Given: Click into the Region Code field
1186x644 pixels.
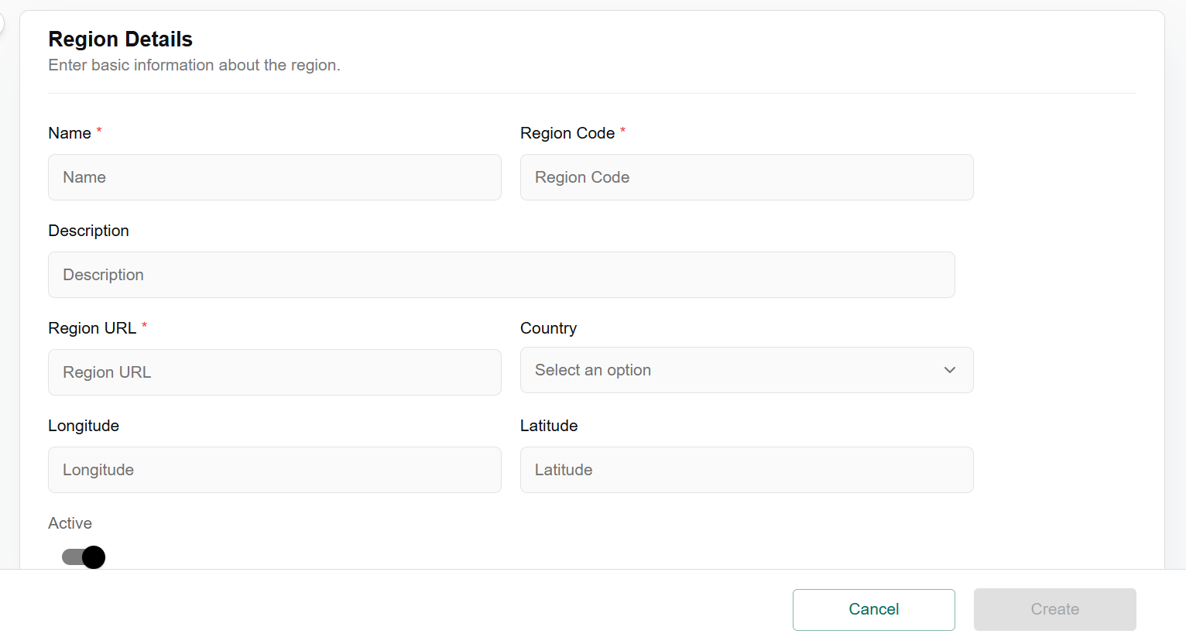Looking at the screenshot, I should (746, 177).
